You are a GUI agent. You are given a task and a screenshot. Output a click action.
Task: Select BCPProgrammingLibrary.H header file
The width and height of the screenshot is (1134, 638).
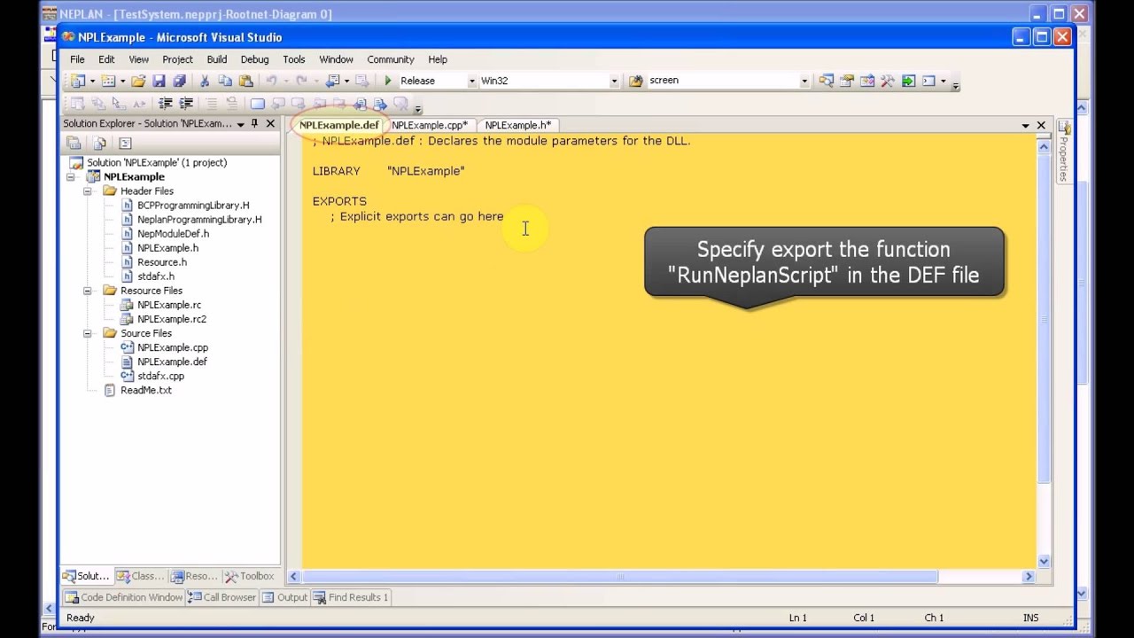pyautogui.click(x=193, y=206)
